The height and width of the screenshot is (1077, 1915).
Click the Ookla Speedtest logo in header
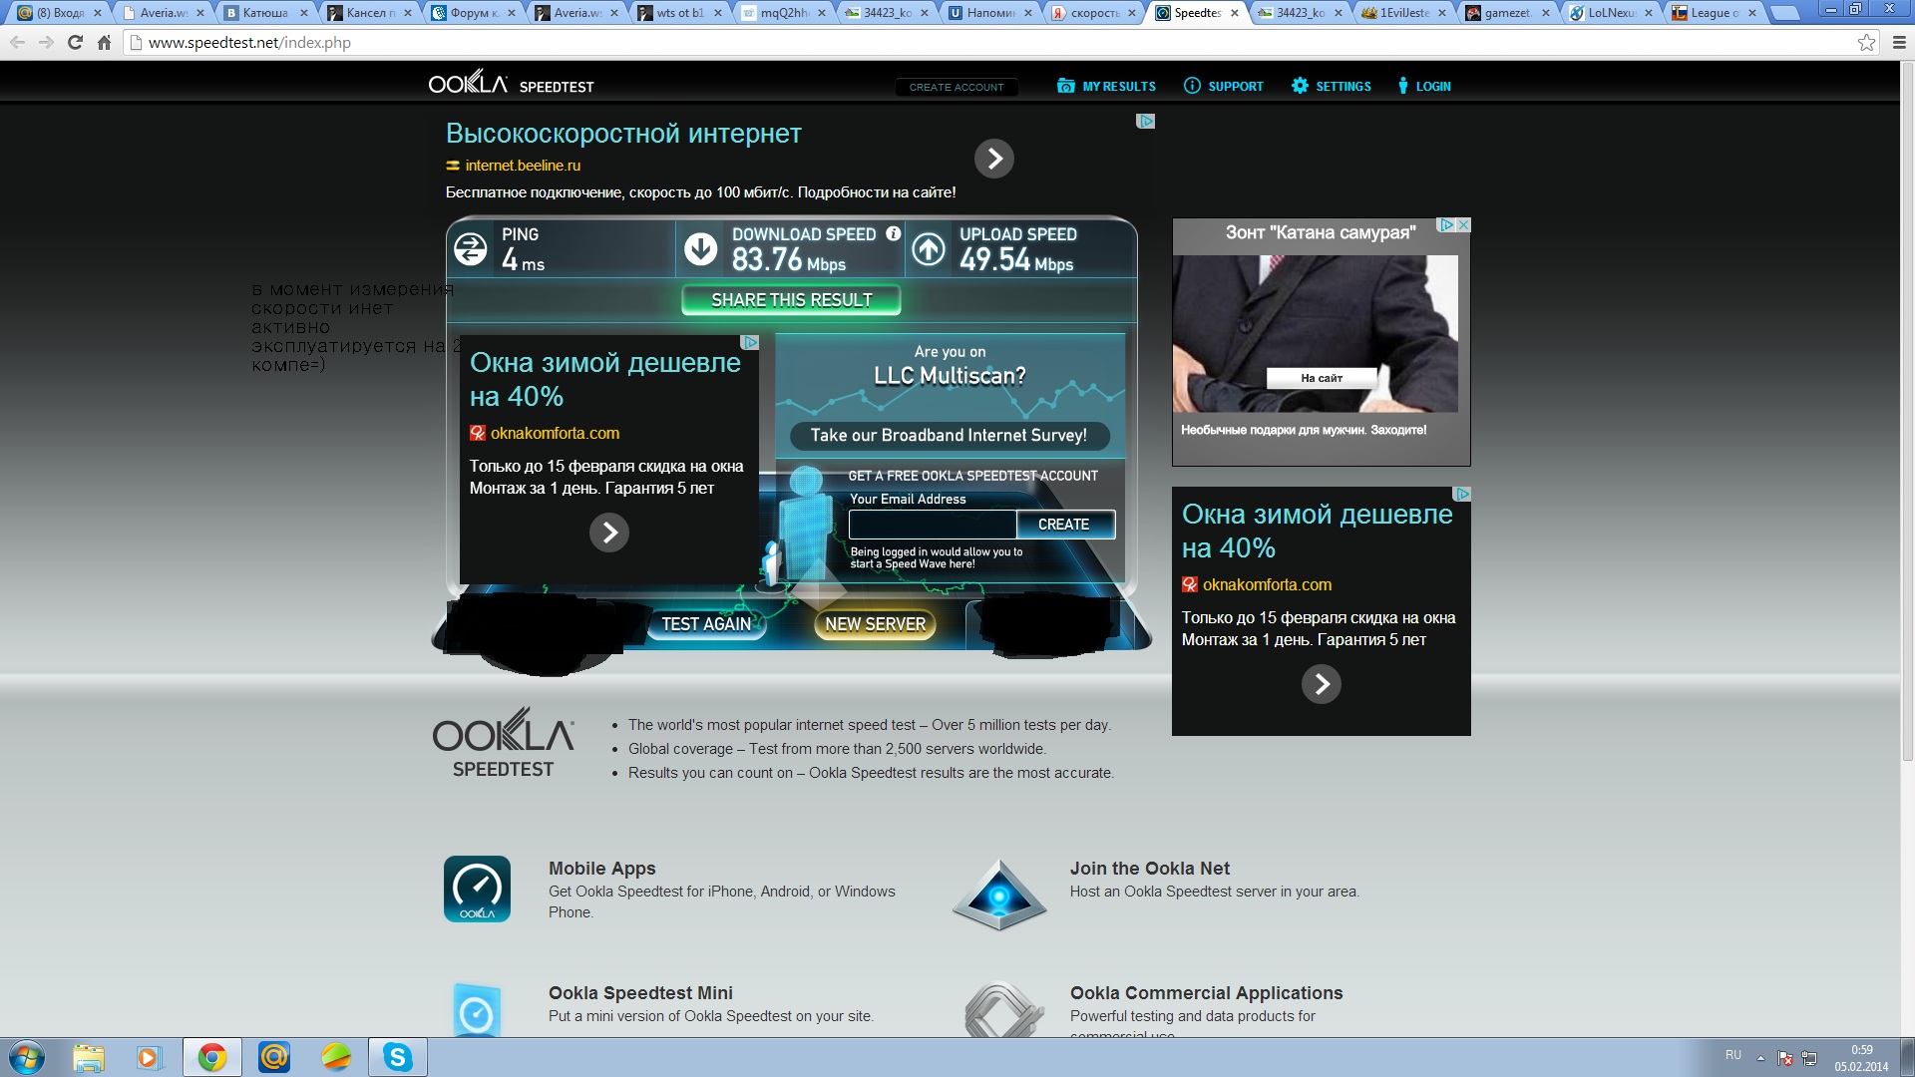(x=511, y=83)
